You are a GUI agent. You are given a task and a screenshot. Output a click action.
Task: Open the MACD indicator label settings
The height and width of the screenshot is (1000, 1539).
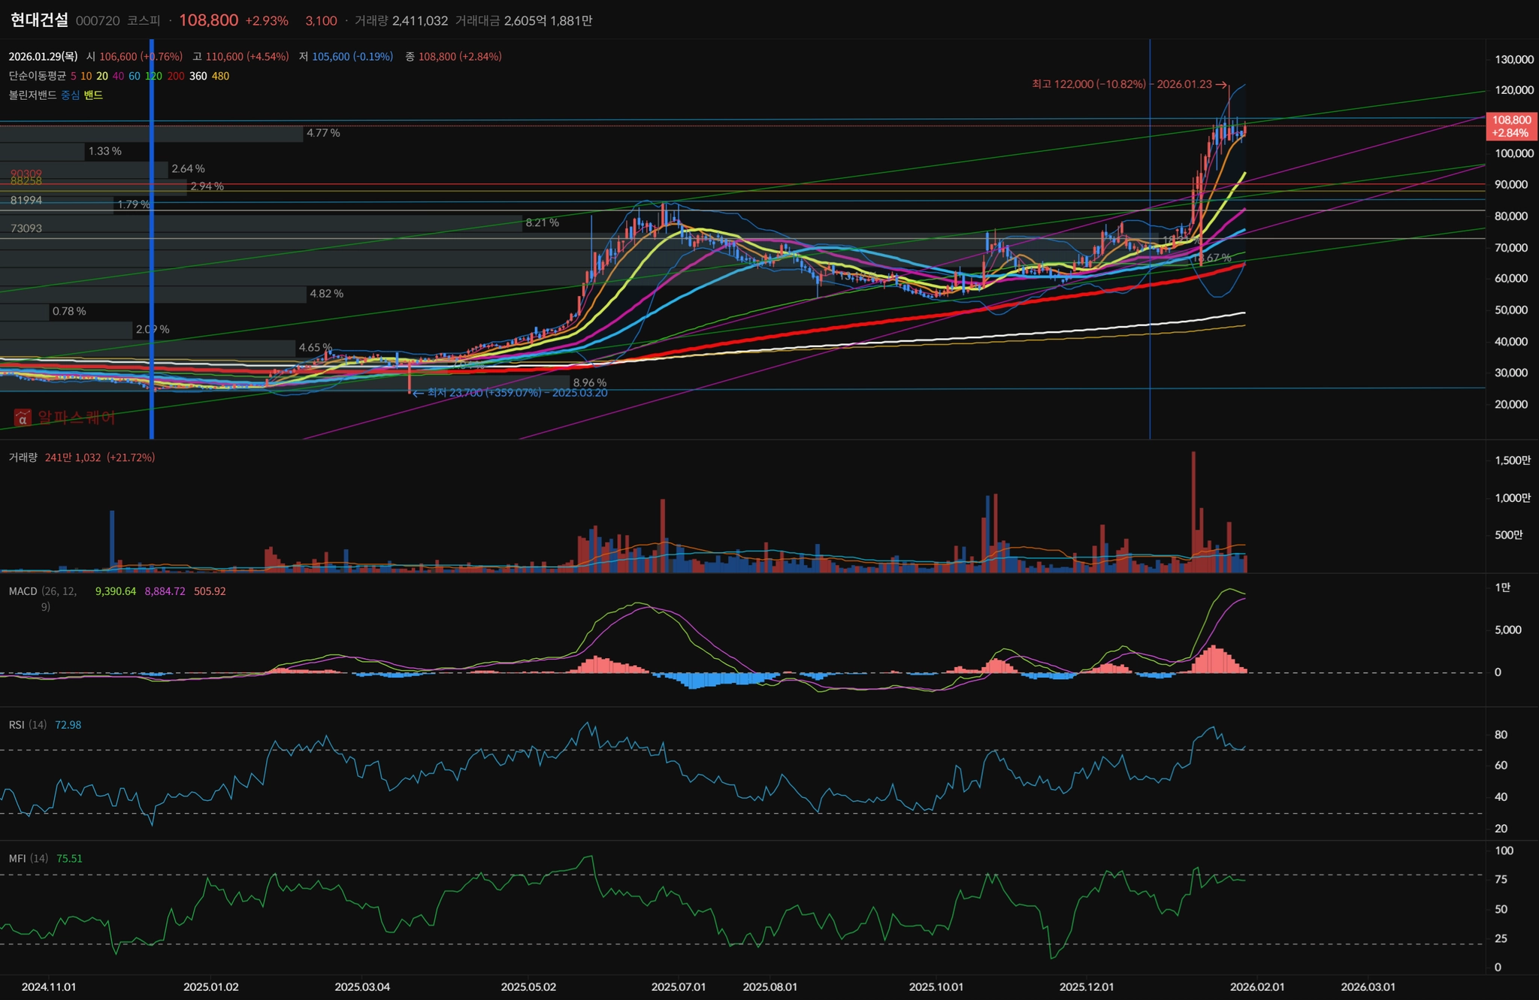pyautogui.click(x=23, y=591)
